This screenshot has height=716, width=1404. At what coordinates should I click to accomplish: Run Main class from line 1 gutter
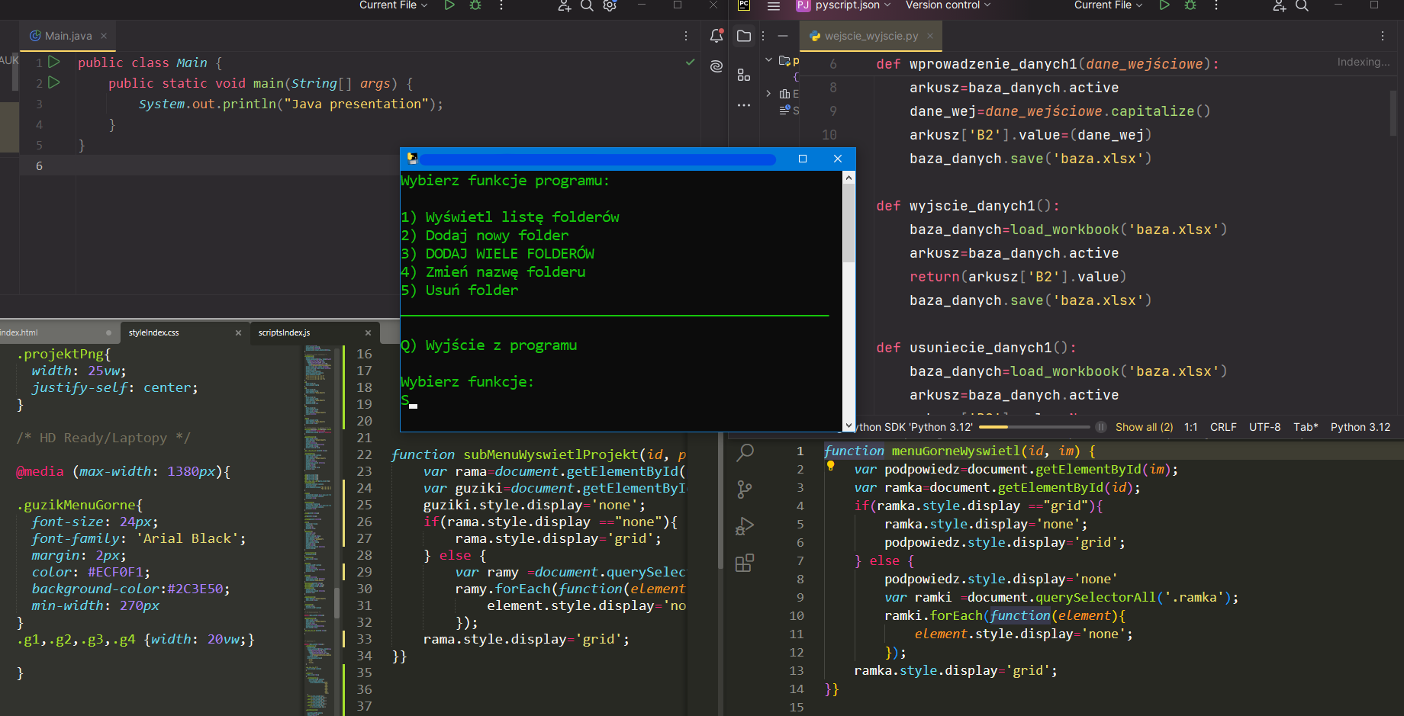pos(54,62)
